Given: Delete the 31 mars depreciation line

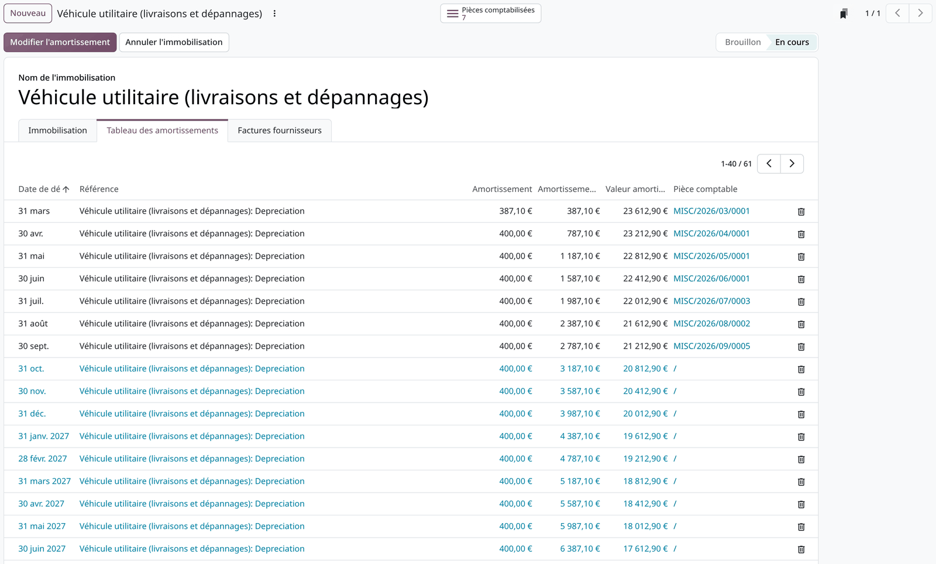Looking at the screenshot, I should pos(801,212).
